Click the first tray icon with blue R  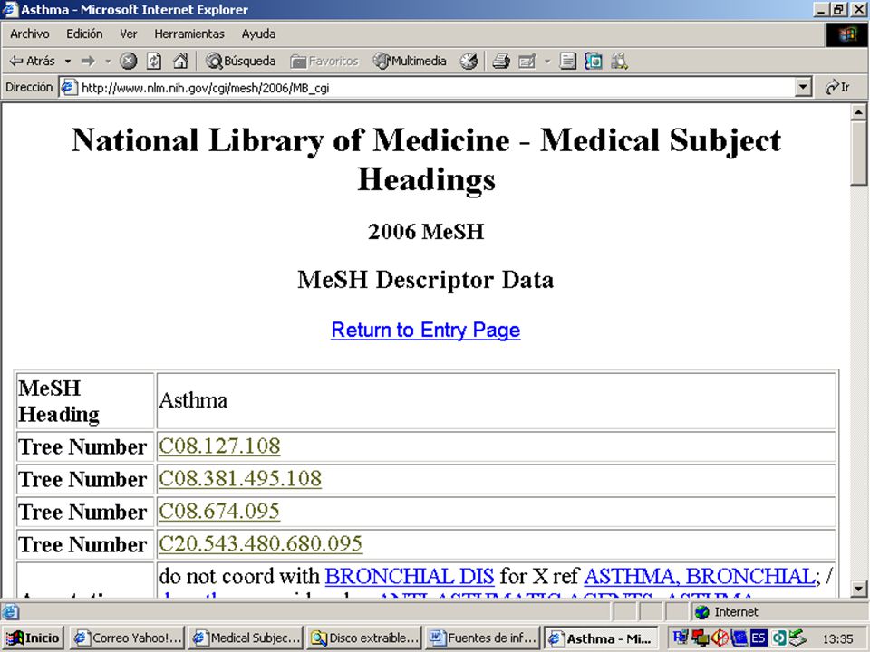coord(681,638)
